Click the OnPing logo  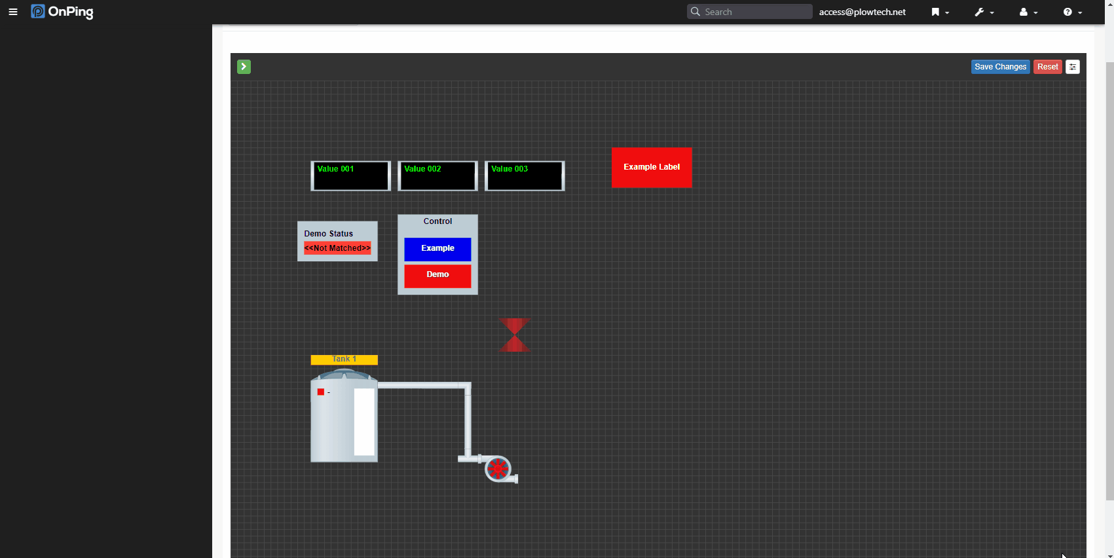coord(62,12)
